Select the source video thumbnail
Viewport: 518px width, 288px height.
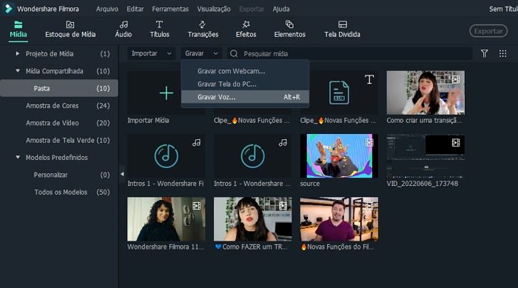coord(339,155)
